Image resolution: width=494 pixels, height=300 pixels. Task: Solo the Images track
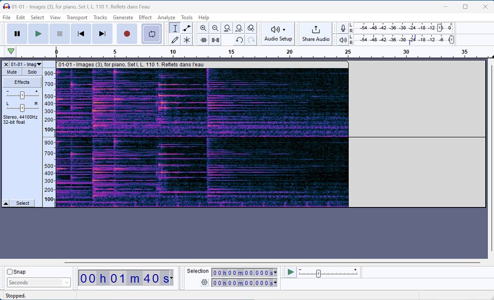32,71
